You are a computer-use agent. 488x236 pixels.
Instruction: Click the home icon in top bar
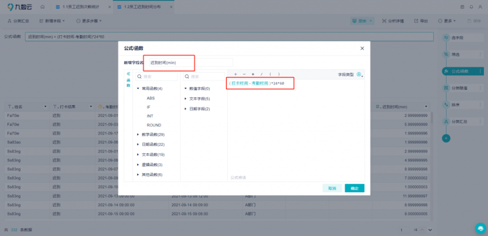[x=42, y=7]
